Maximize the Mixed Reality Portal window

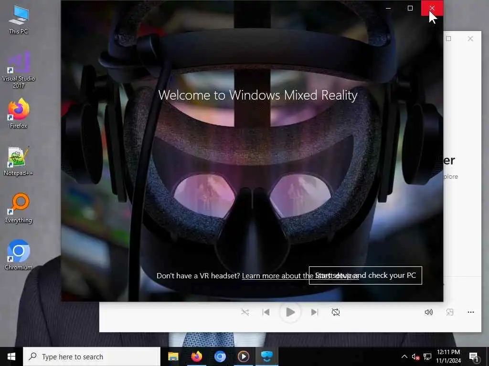click(x=410, y=8)
